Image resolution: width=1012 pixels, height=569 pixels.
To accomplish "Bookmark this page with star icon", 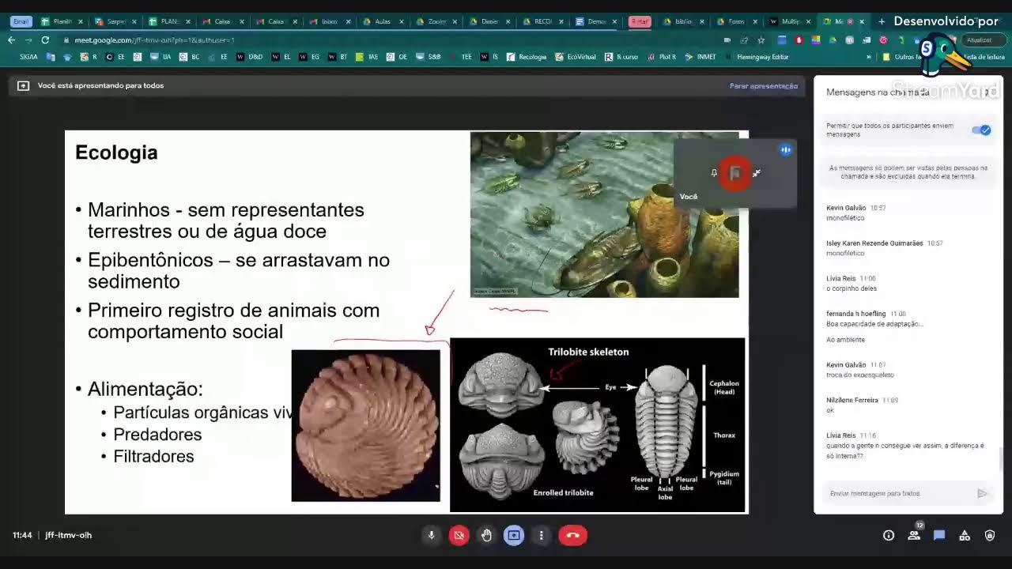I will (x=761, y=40).
